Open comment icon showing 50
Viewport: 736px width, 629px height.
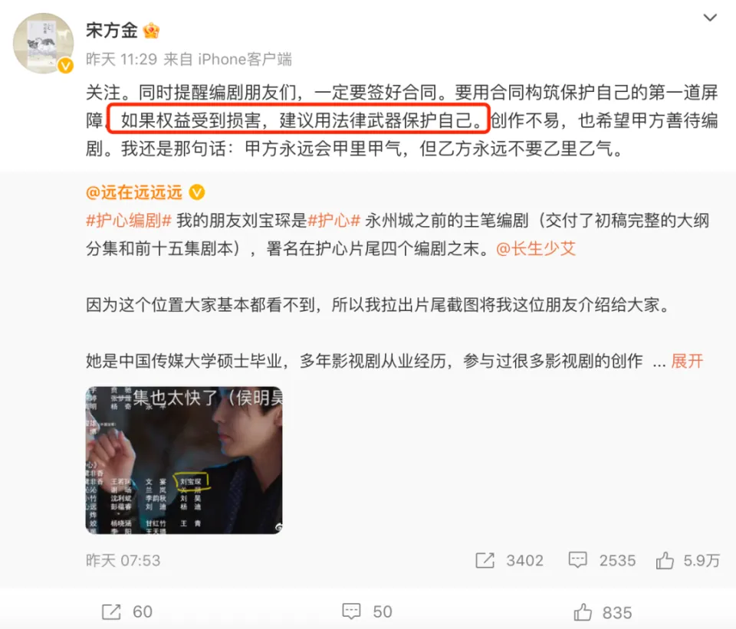[x=367, y=611]
